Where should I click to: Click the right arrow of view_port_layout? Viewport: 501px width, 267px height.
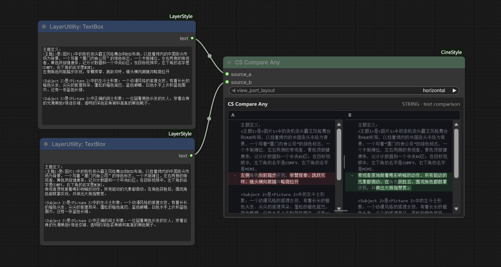click(454, 90)
